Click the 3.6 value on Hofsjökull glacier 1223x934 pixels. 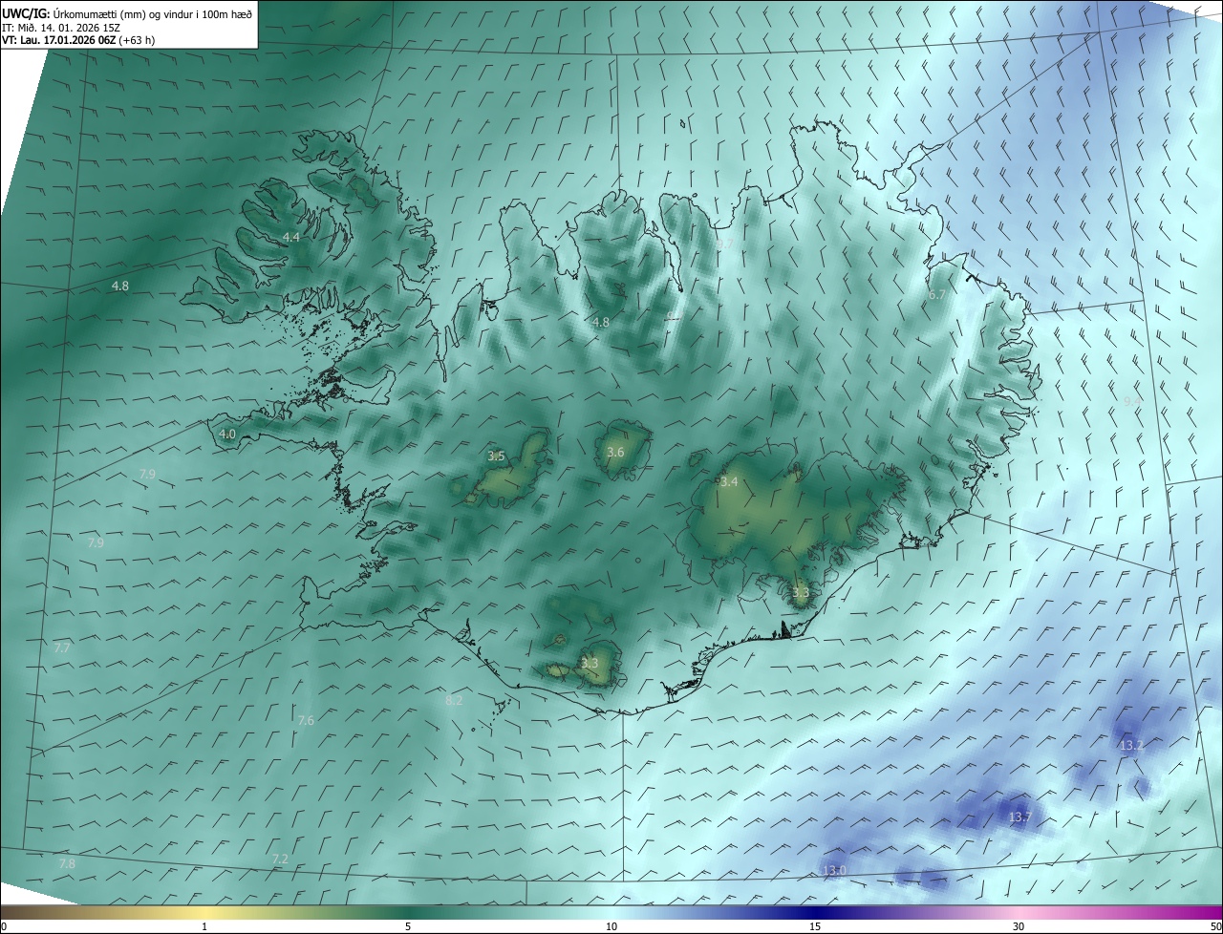tap(615, 452)
